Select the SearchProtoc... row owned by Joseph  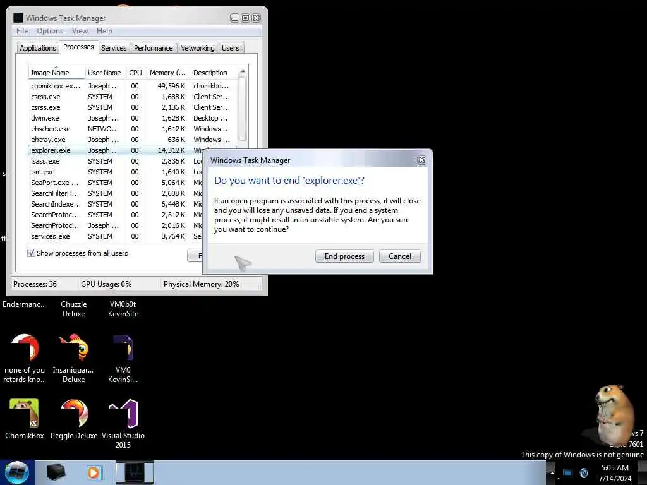pos(116,225)
